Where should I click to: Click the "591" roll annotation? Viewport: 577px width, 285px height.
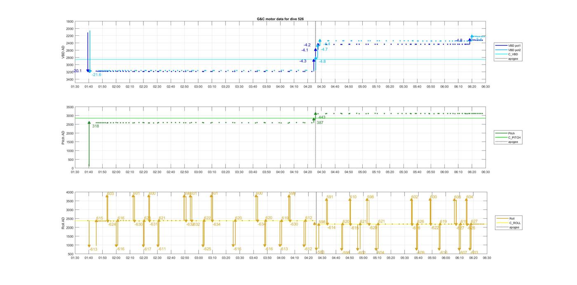330,197
